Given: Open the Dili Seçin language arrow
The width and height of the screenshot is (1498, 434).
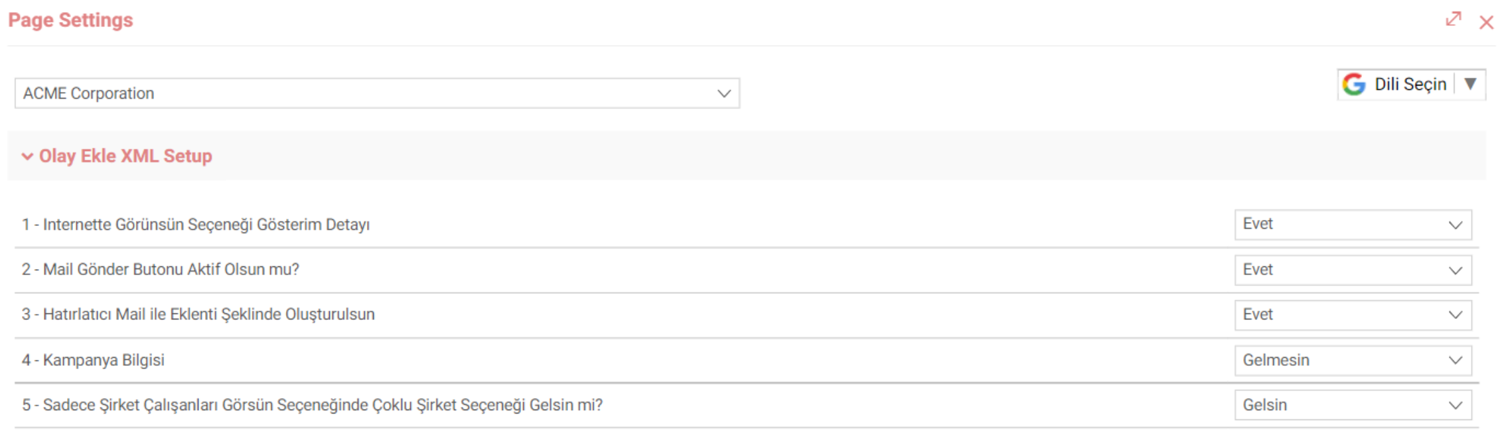Looking at the screenshot, I should click(1470, 83).
